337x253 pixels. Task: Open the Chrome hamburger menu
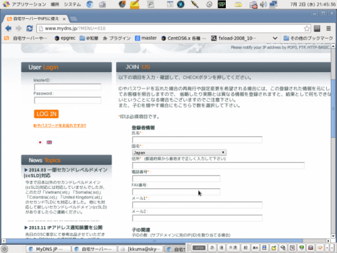[328, 28]
